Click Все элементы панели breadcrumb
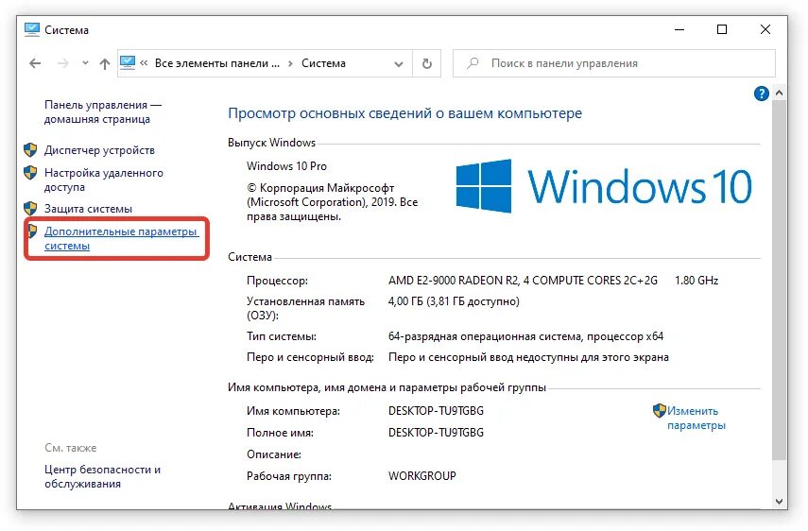The image size is (808, 531). click(217, 63)
